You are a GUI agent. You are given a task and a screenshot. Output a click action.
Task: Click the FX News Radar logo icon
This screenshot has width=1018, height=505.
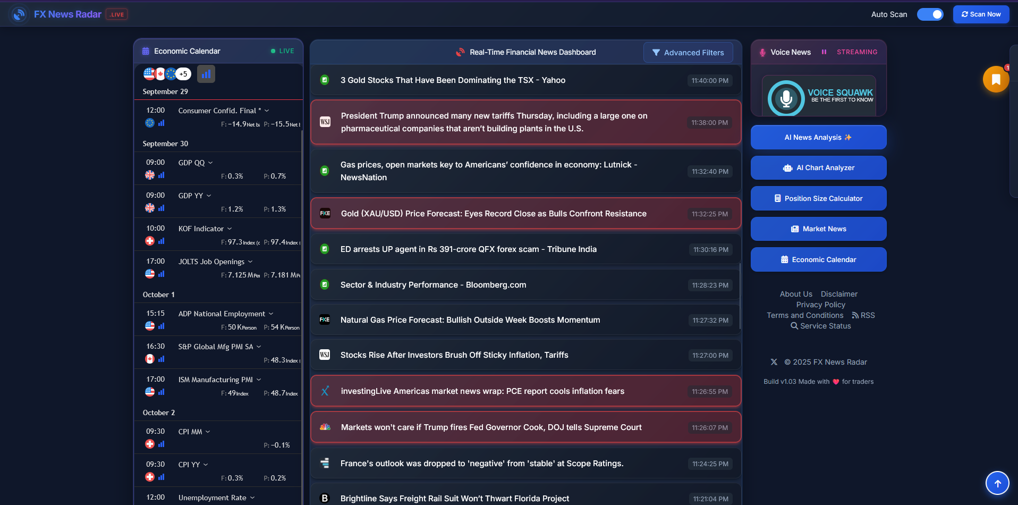[x=19, y=14]
